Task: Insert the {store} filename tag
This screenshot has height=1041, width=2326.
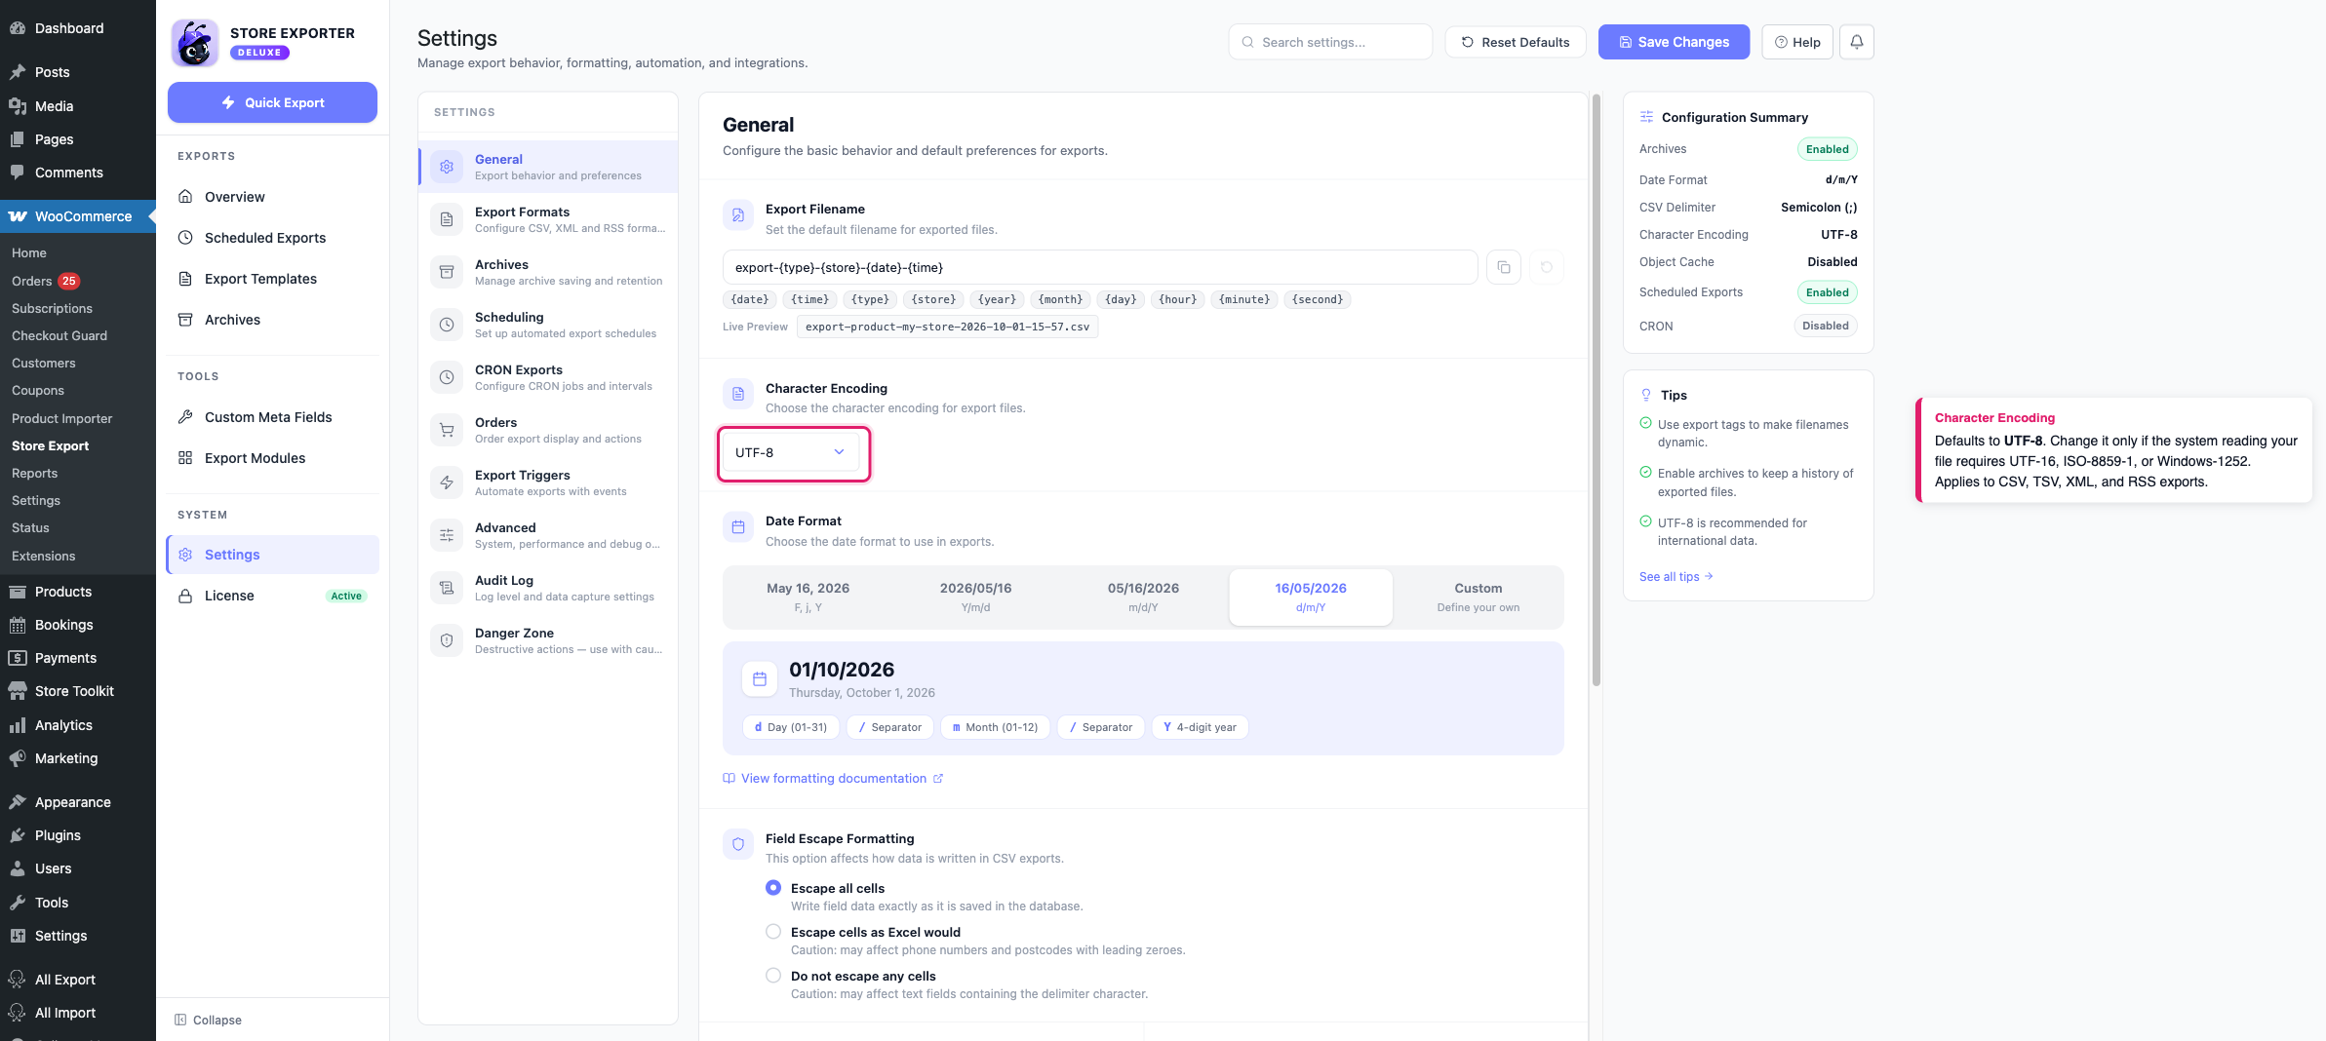Action: click(933, 299)
